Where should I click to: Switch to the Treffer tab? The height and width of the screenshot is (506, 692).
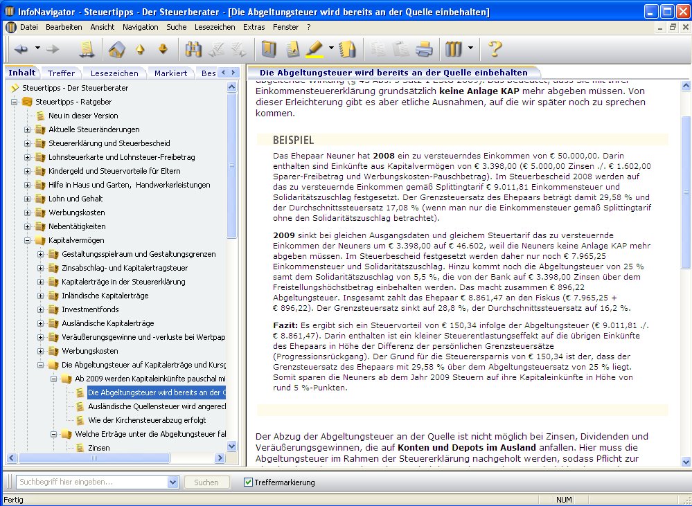62,73
